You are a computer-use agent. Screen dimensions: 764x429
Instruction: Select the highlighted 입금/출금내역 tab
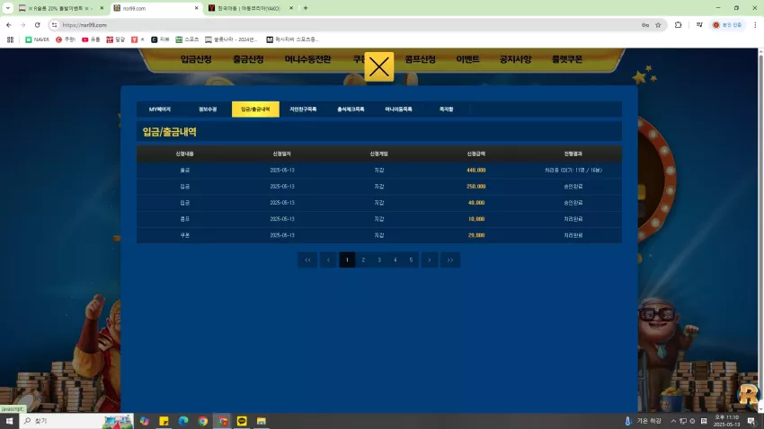(255, 109)
